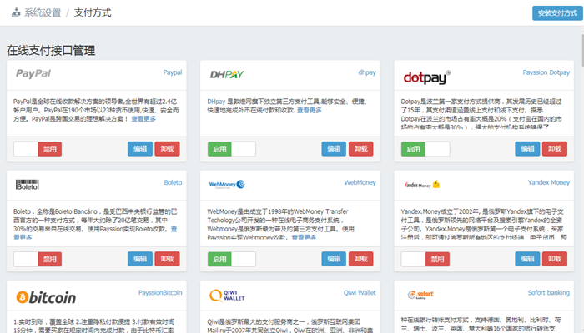Click the dotpay logo
The height and width of the screenshot is (333, 584).
click(427, 77)
